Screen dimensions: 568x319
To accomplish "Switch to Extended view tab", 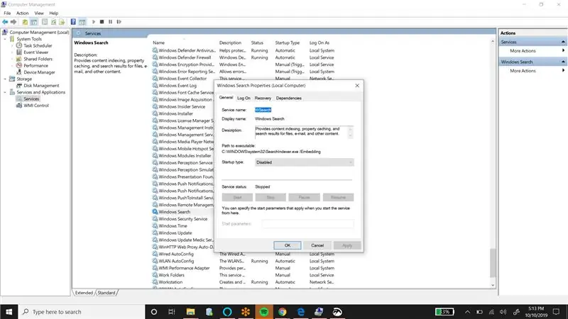I will 84,293.
